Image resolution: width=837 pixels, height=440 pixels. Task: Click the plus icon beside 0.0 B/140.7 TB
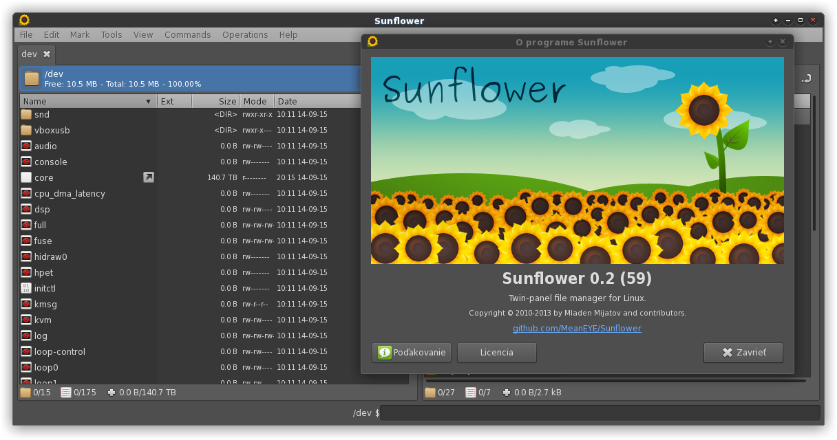[x=112, y=393]
